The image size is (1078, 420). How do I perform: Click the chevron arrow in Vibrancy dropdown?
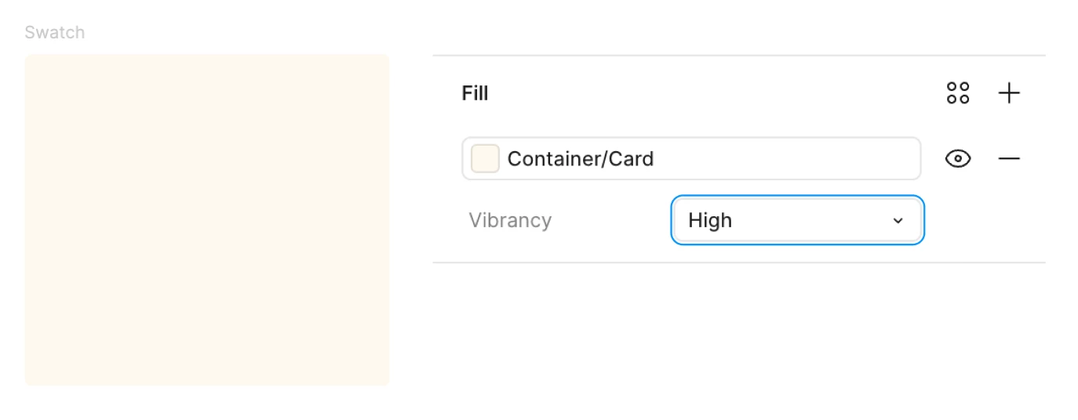(898, 221)
